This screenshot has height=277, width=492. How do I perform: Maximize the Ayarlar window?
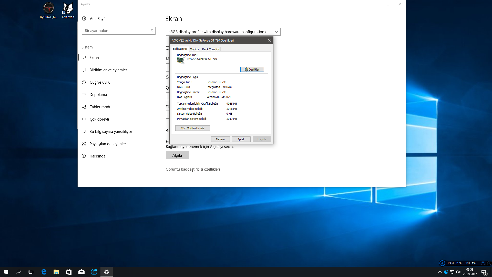388,4
